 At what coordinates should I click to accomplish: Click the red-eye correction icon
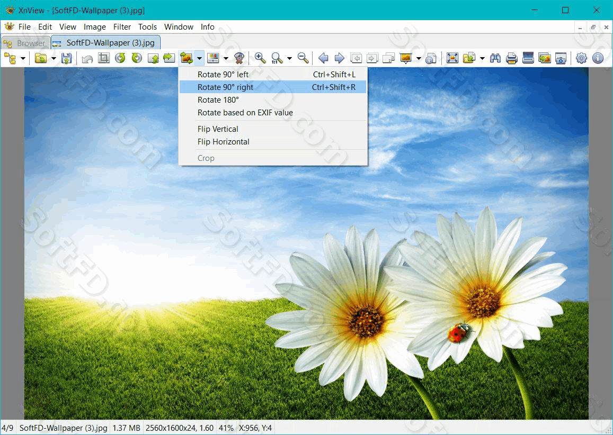click(x=239, y=58)
